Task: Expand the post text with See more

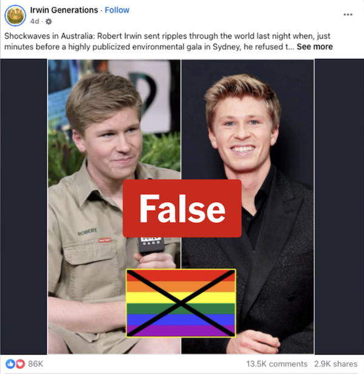Action: click(314, 47)
